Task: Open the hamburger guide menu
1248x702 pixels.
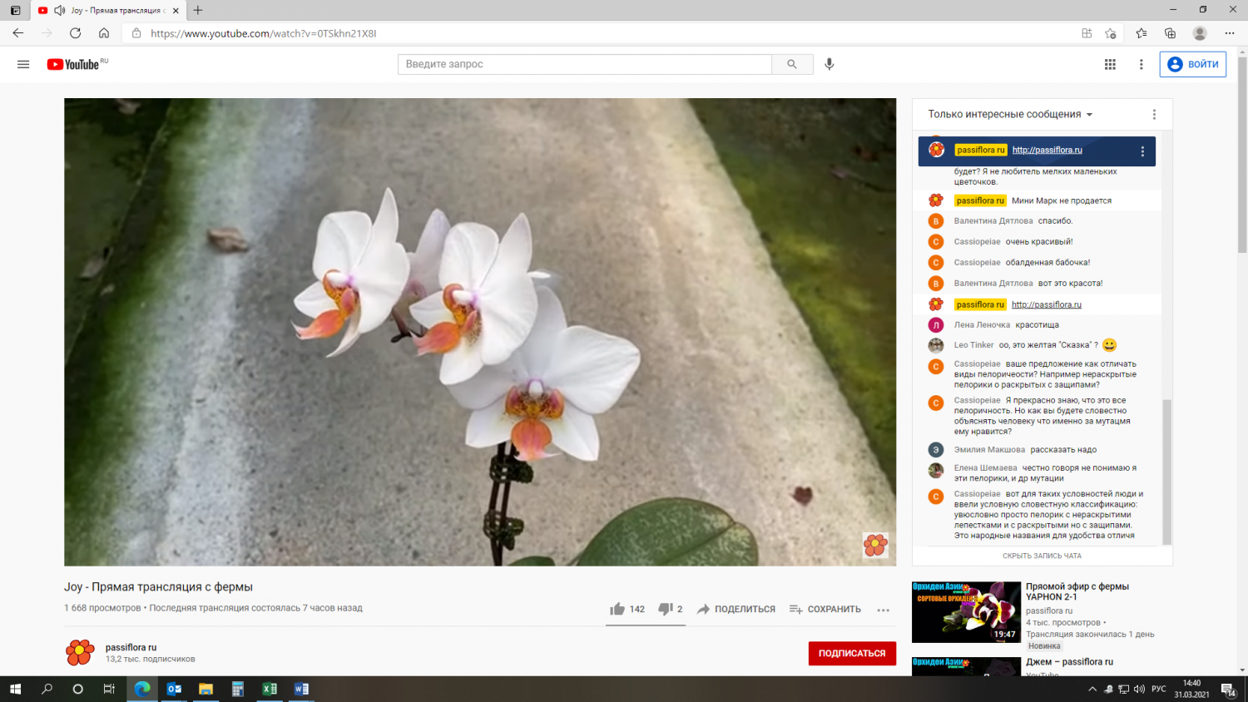Action: (x=23, y=64)
